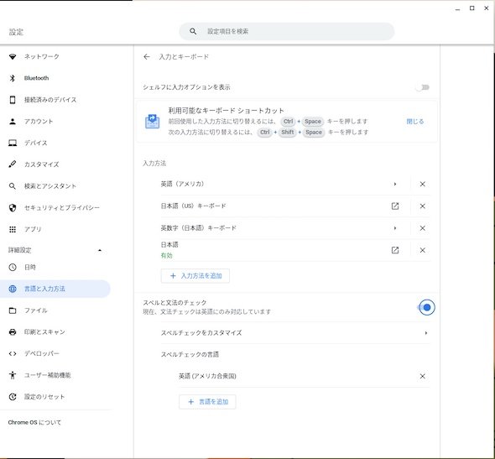Select ネットワーク in the sidebar
This screenshot has height=459, width=495.
(42, 56)
